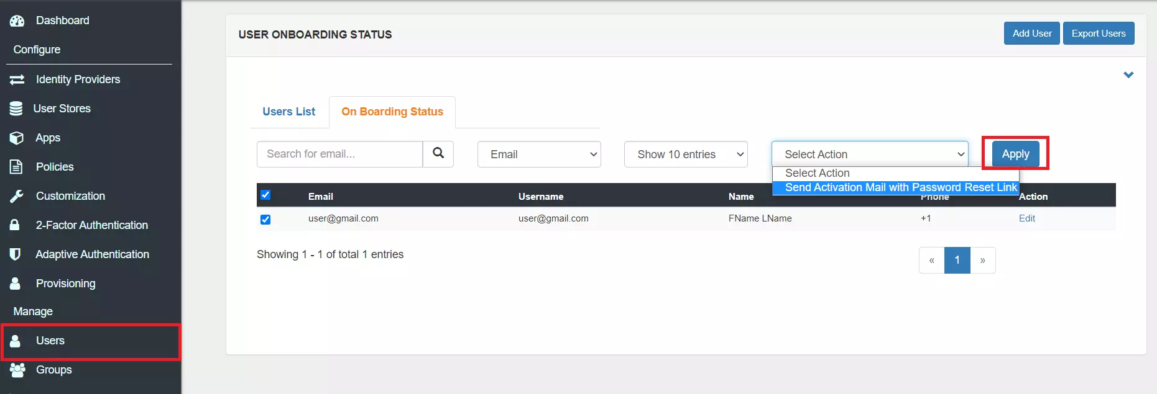Open User Stores in the sidebar
1157x394 pixels.
(x=62, y=109)
